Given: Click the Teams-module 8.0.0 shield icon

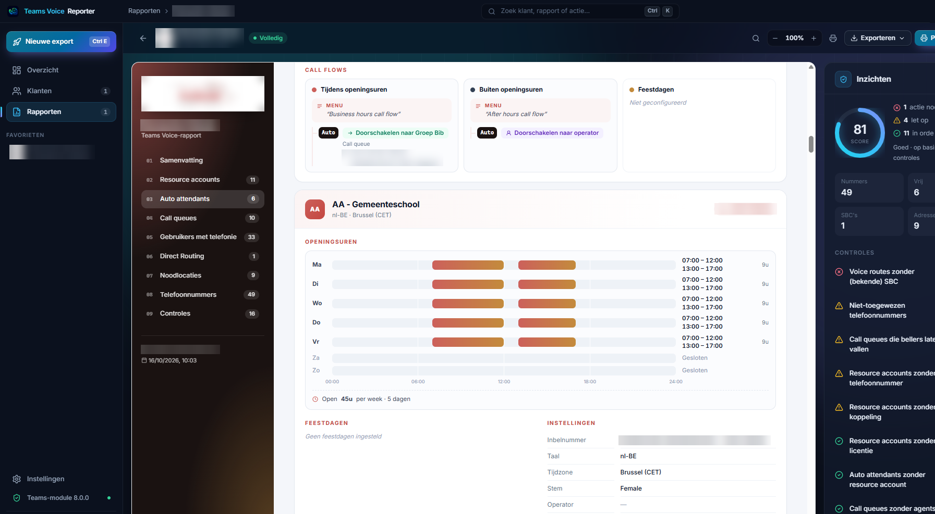Looking at the screenshot, I should click(17, 498).
